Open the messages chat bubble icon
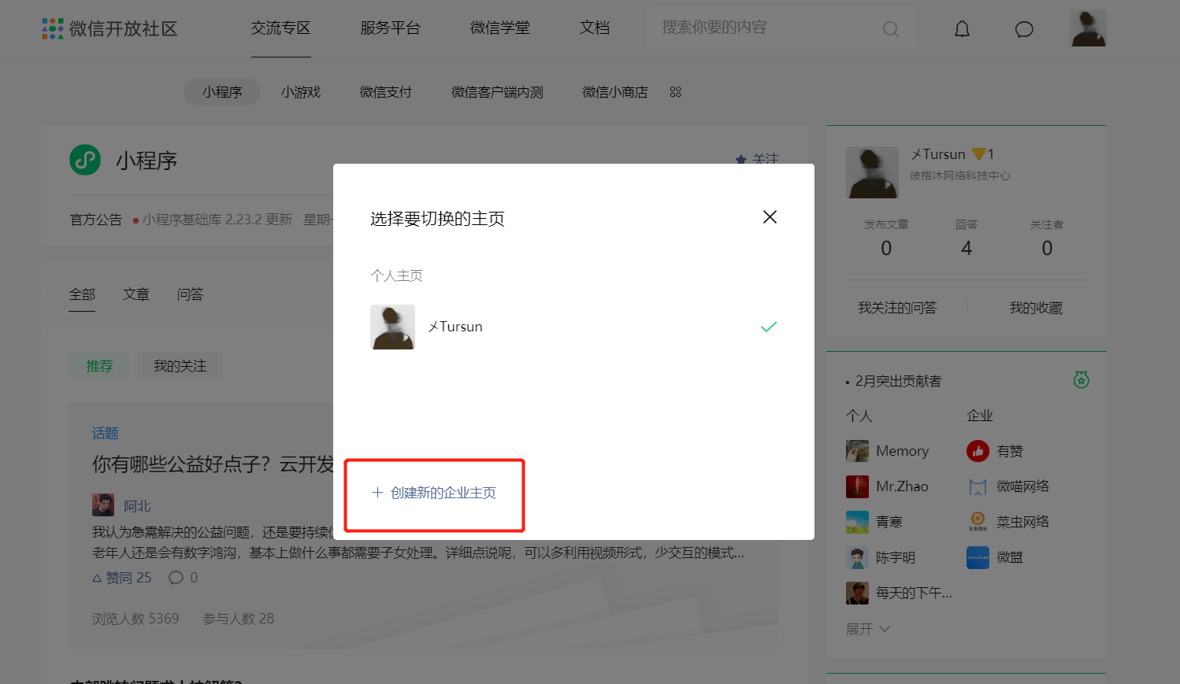The width and height of the screenshot is (1180, 684). [x=1024, y=29]
